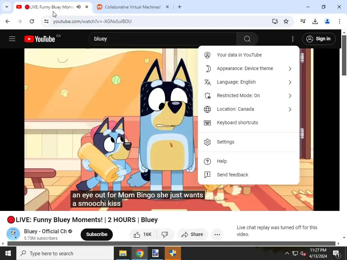This screenshot has height=260, width=347.
Task: Open the Chrome profile icon
Action: 327,21
